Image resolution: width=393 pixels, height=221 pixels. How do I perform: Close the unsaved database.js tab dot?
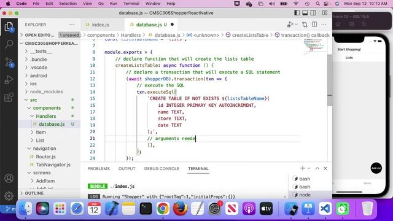tap(172, 25)
